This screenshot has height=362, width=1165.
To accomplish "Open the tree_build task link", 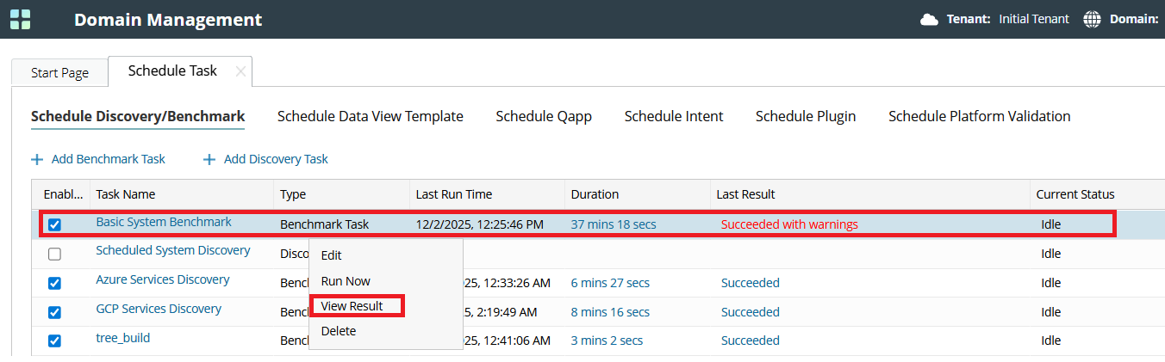I will coord(123,338).
